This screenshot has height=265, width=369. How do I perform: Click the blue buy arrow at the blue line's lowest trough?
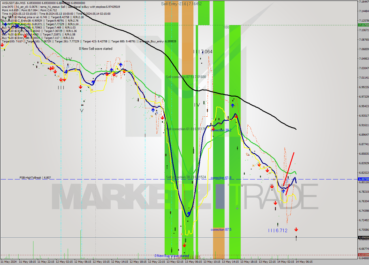[189, 213]
